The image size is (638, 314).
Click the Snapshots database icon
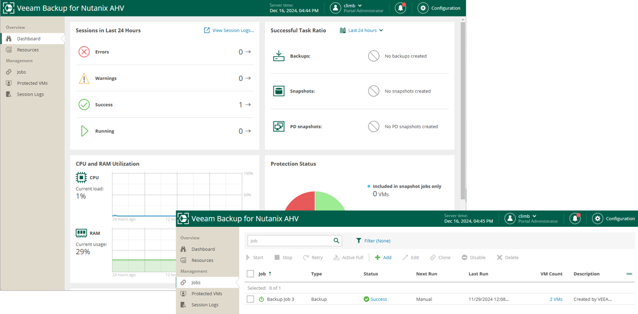point(278,91)
